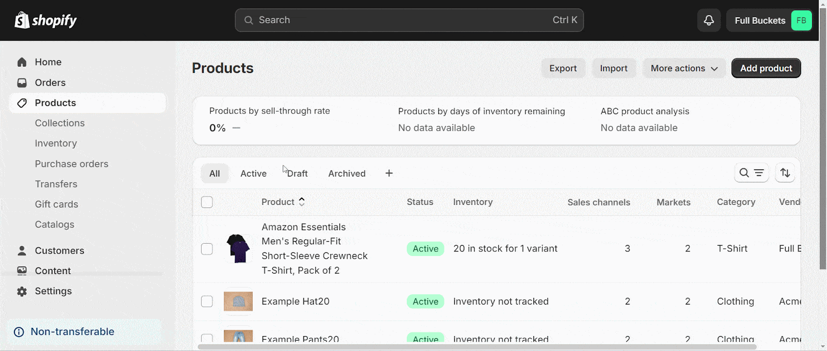This screenshot has height=351, width=827.
Task: Open search and filter icon button
Action: click(x=751, y=173)
